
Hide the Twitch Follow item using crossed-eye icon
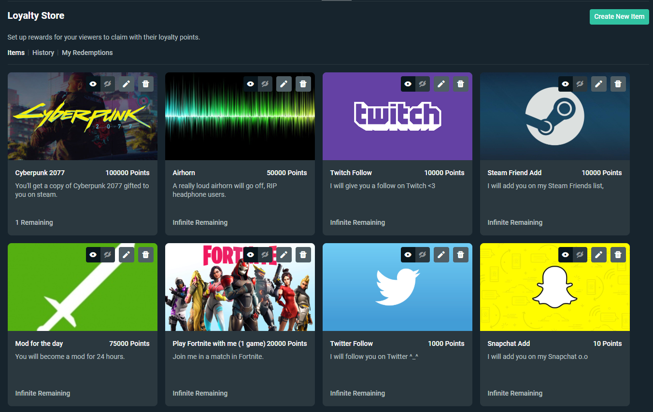coord(423,84)
